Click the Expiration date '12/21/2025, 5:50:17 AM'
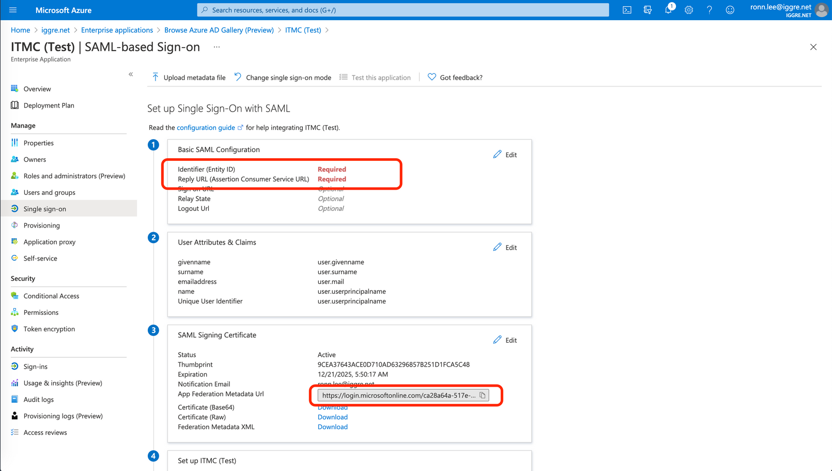Screen dimensions: 832x471 coord(353,374)
